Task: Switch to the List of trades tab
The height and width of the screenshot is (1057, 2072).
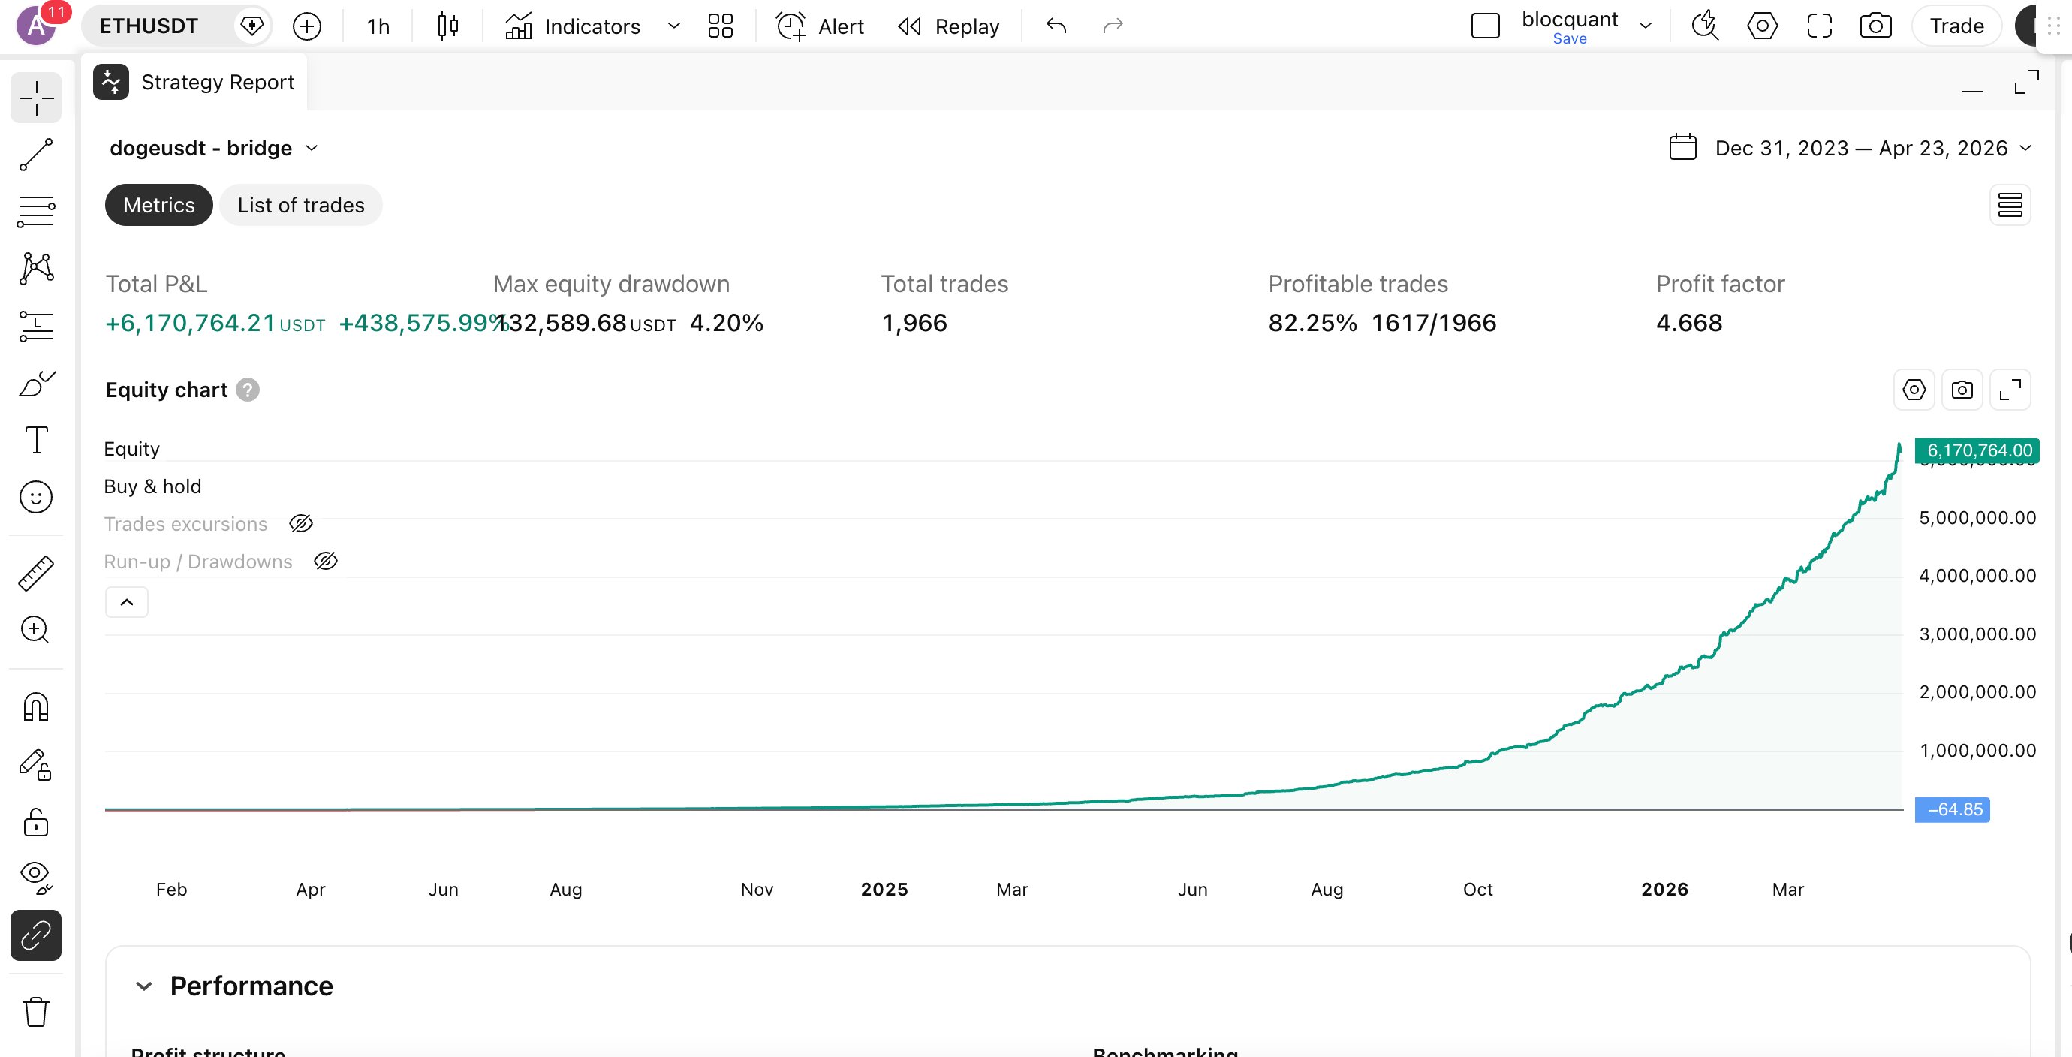Action: coord(300,205)
